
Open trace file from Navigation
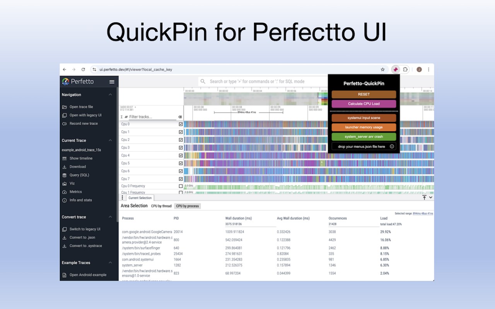81,107
